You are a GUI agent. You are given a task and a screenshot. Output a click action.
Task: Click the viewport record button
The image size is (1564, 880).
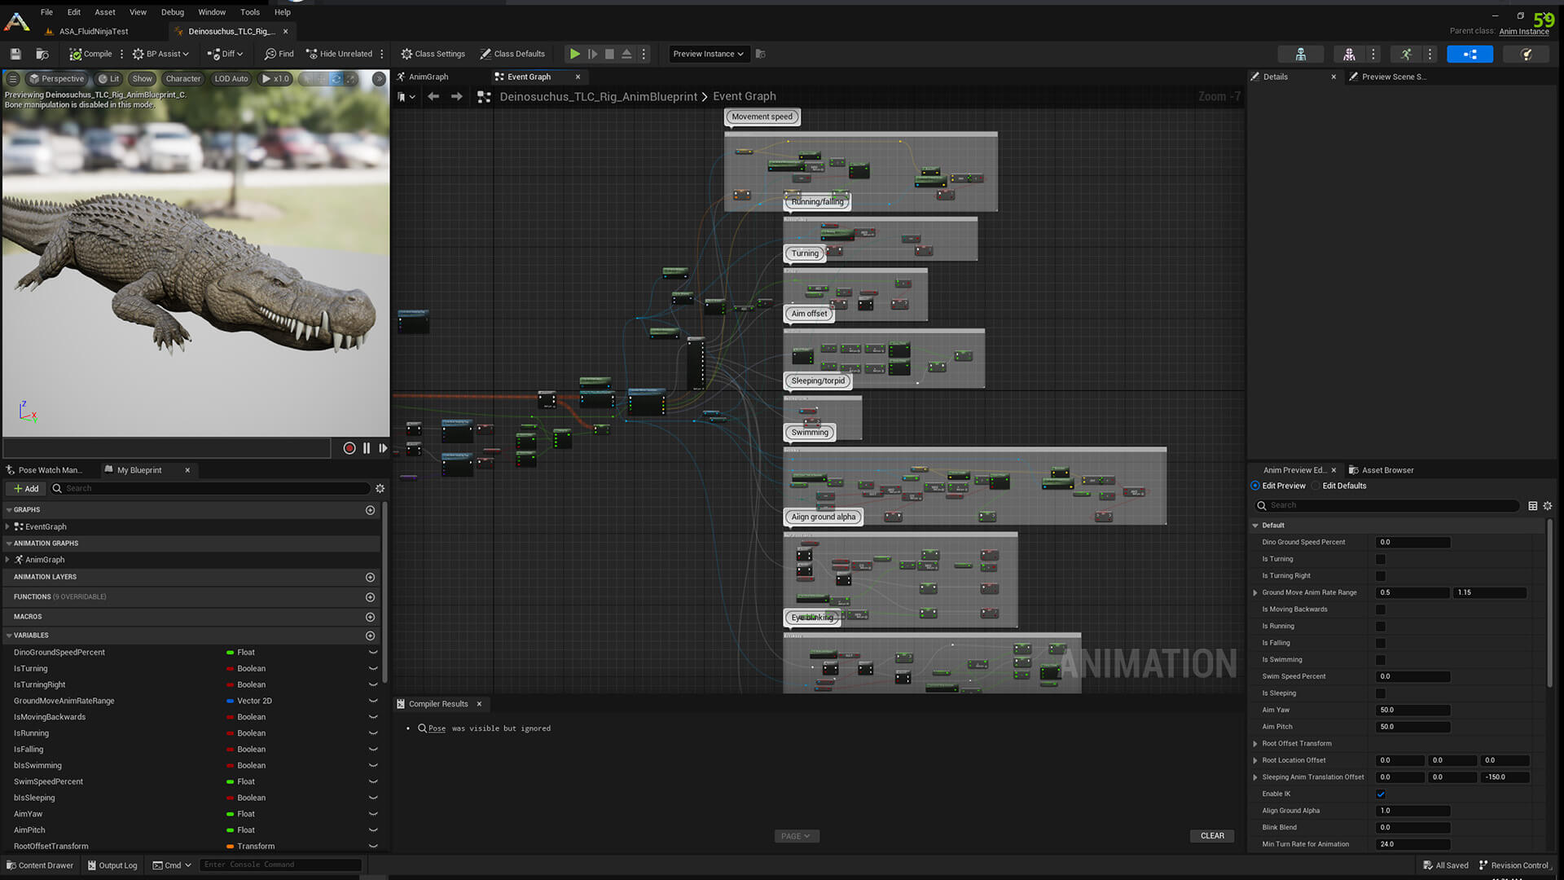(349, 448)
